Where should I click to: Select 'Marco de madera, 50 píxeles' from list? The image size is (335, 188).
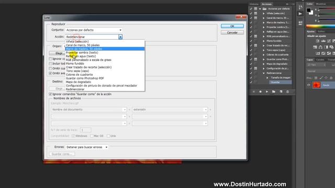point(105,49)
